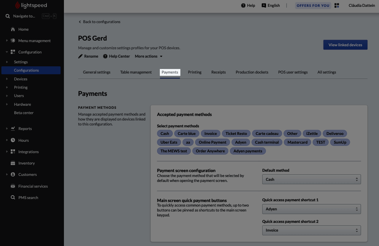Expand Menu management in sidebar
Viewport: 379px width, 246px height.
(34, 41)
